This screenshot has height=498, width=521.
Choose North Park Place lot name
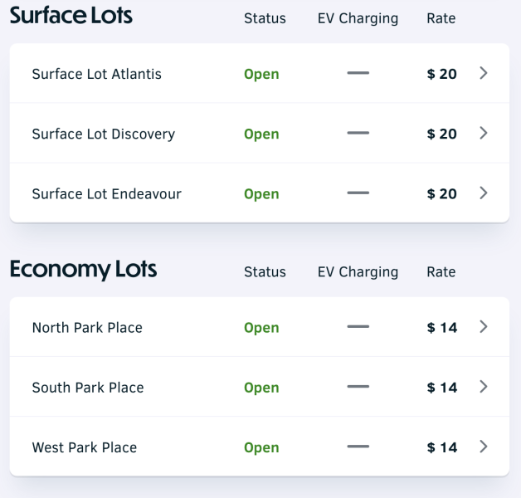point(87,328)
